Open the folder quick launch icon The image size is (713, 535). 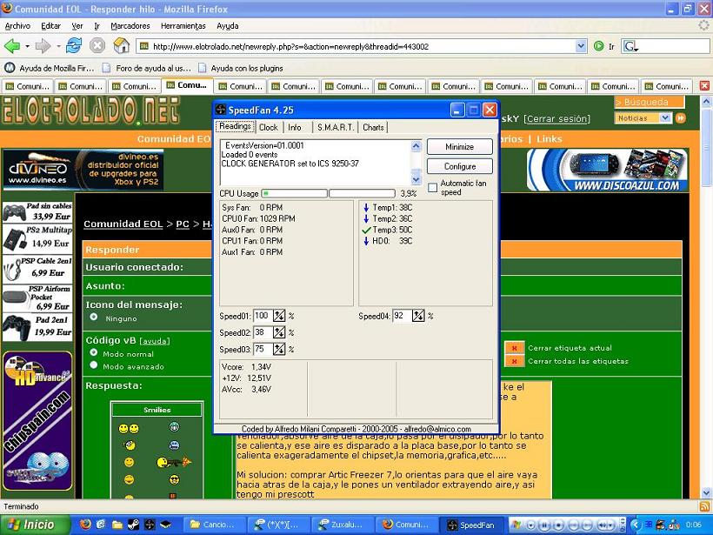tap(117, 525)
